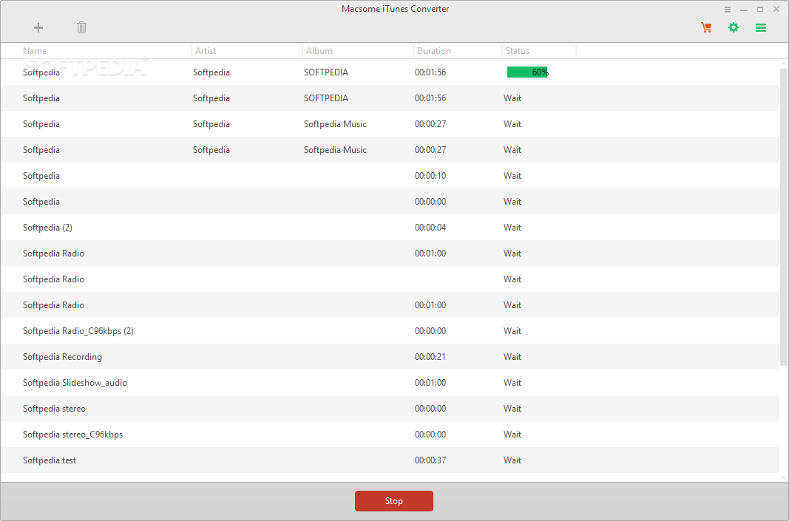Click the scrollbar up arrow
Image resolution: width=789 pixels, height=521 pixels.
(x=784, y=64)
